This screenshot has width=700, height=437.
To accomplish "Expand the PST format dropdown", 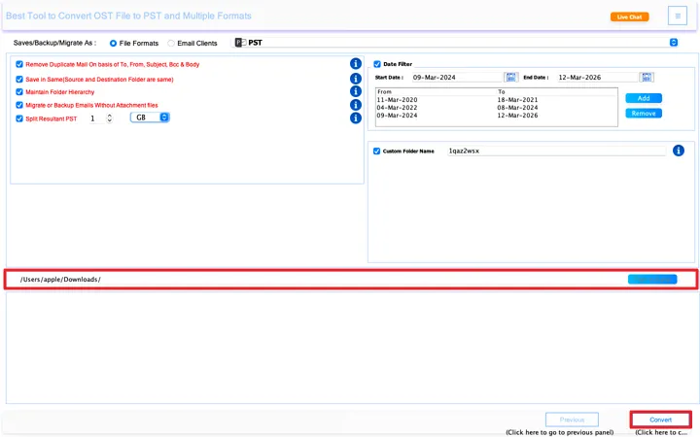I will [x=673, y=43].
